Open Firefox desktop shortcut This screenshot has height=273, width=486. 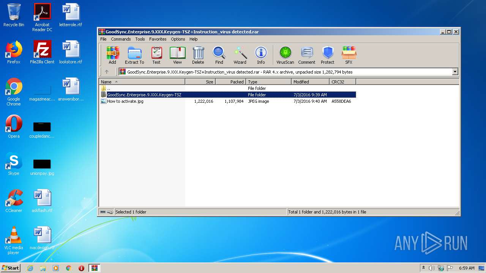14,52
